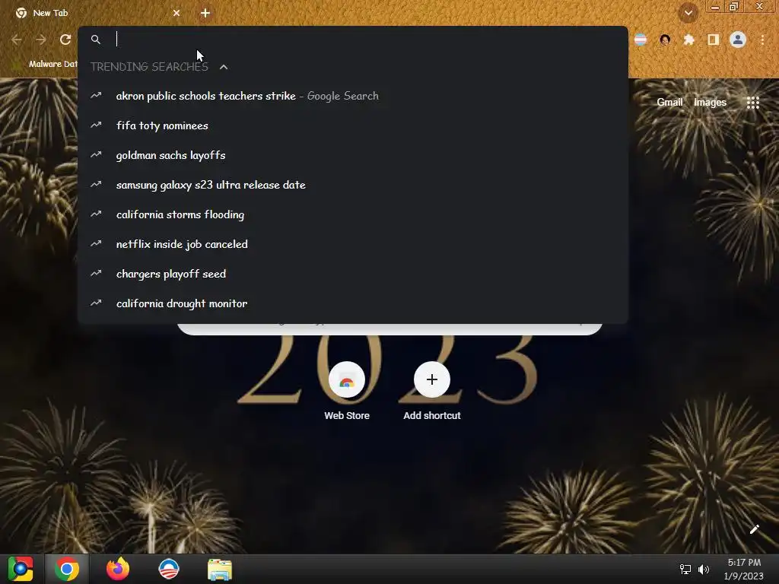
Task: Open the profile avatar menu
Action: pos(738,40)
